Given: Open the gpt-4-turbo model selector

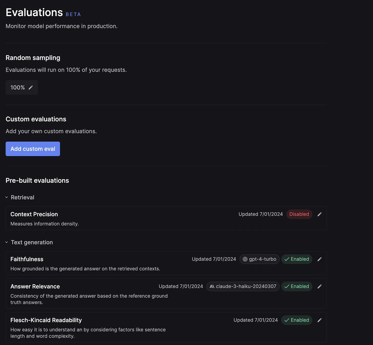Looking at the screenshot, I should (259, 259).
